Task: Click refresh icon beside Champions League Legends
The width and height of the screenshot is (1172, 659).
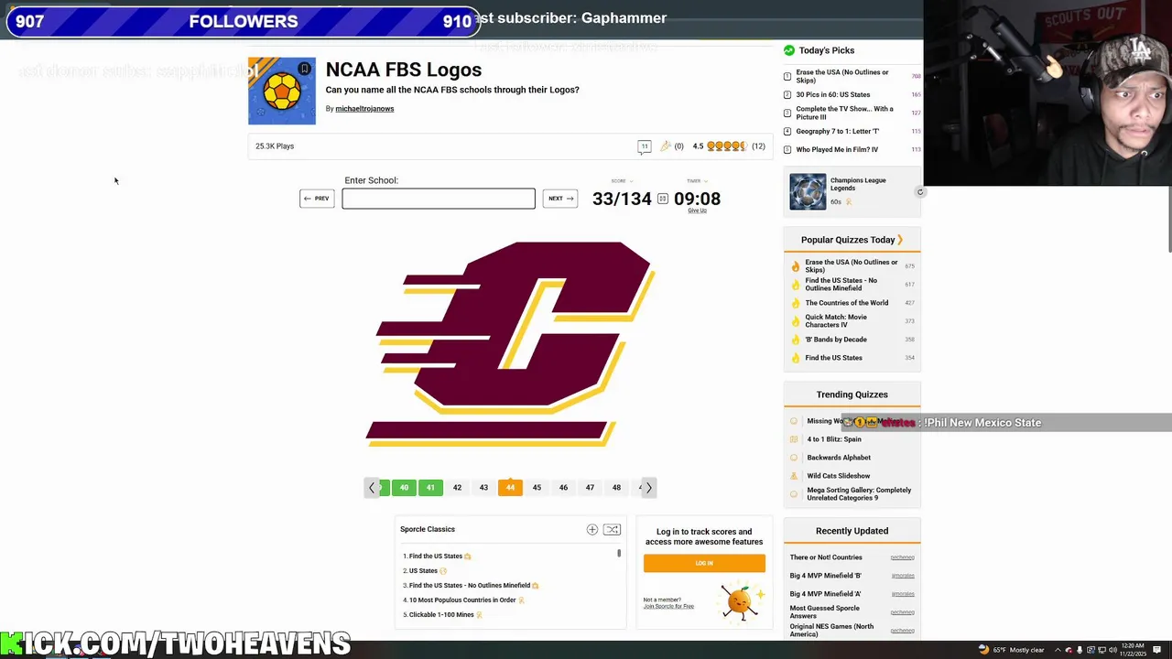Action: [920, 192]
